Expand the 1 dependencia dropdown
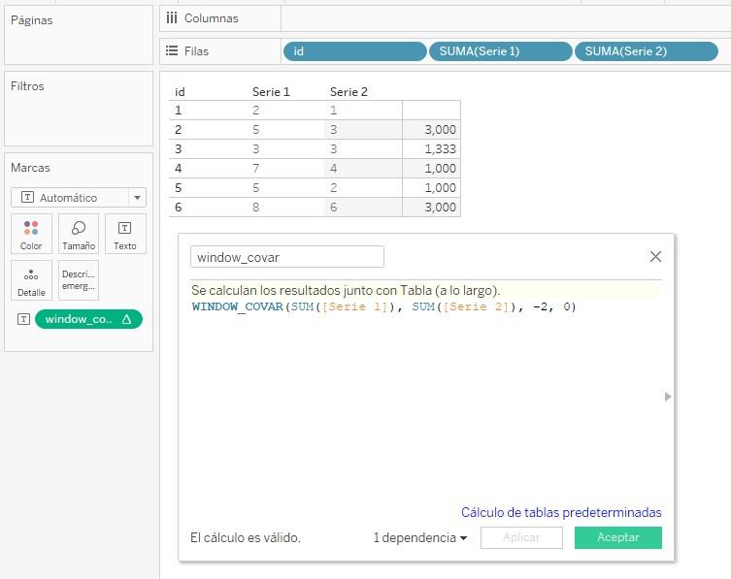 pos(420,538)
